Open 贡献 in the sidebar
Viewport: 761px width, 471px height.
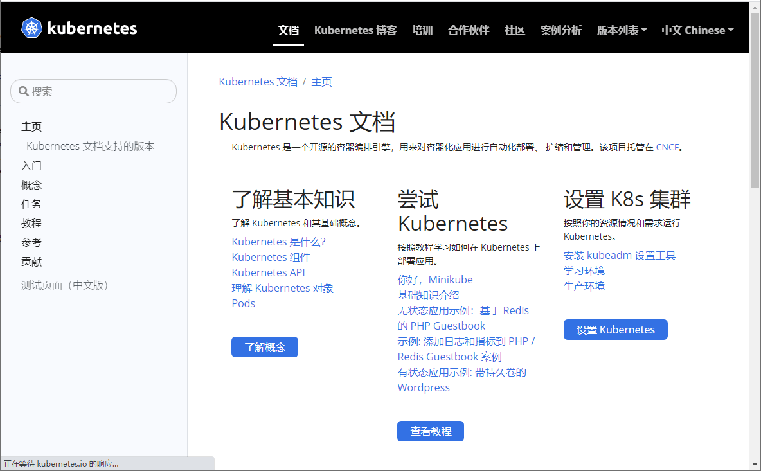(31, 262)
